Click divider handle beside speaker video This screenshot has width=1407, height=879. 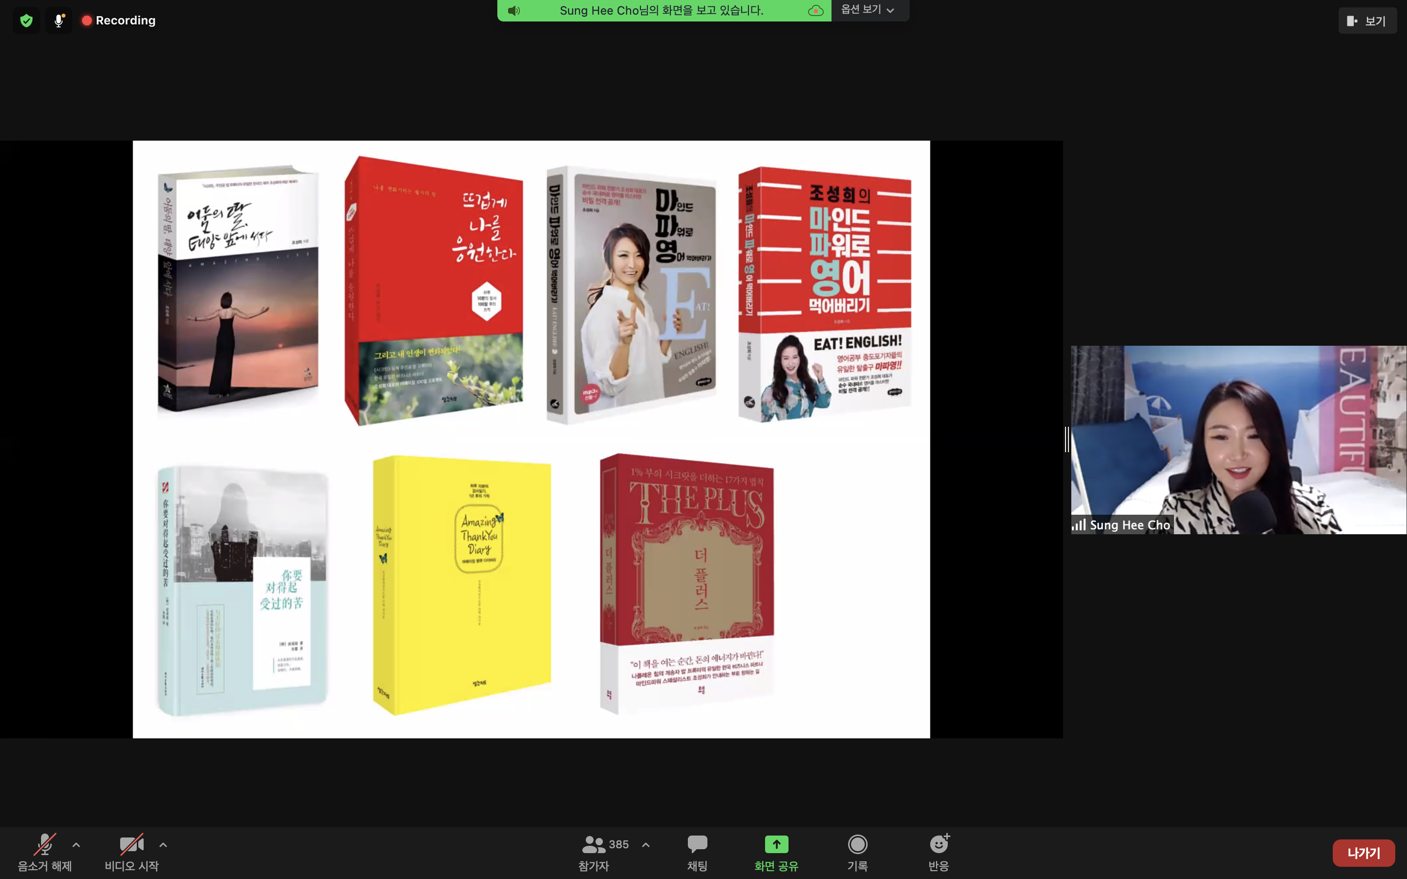click(1067, 439)
